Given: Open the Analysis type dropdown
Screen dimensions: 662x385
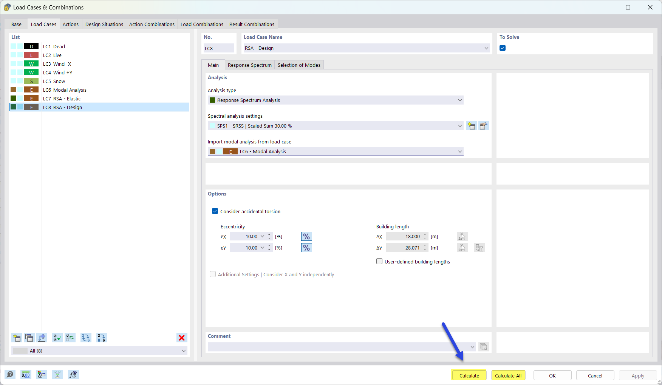Looking at the screenshot, I should coord(459,100).
